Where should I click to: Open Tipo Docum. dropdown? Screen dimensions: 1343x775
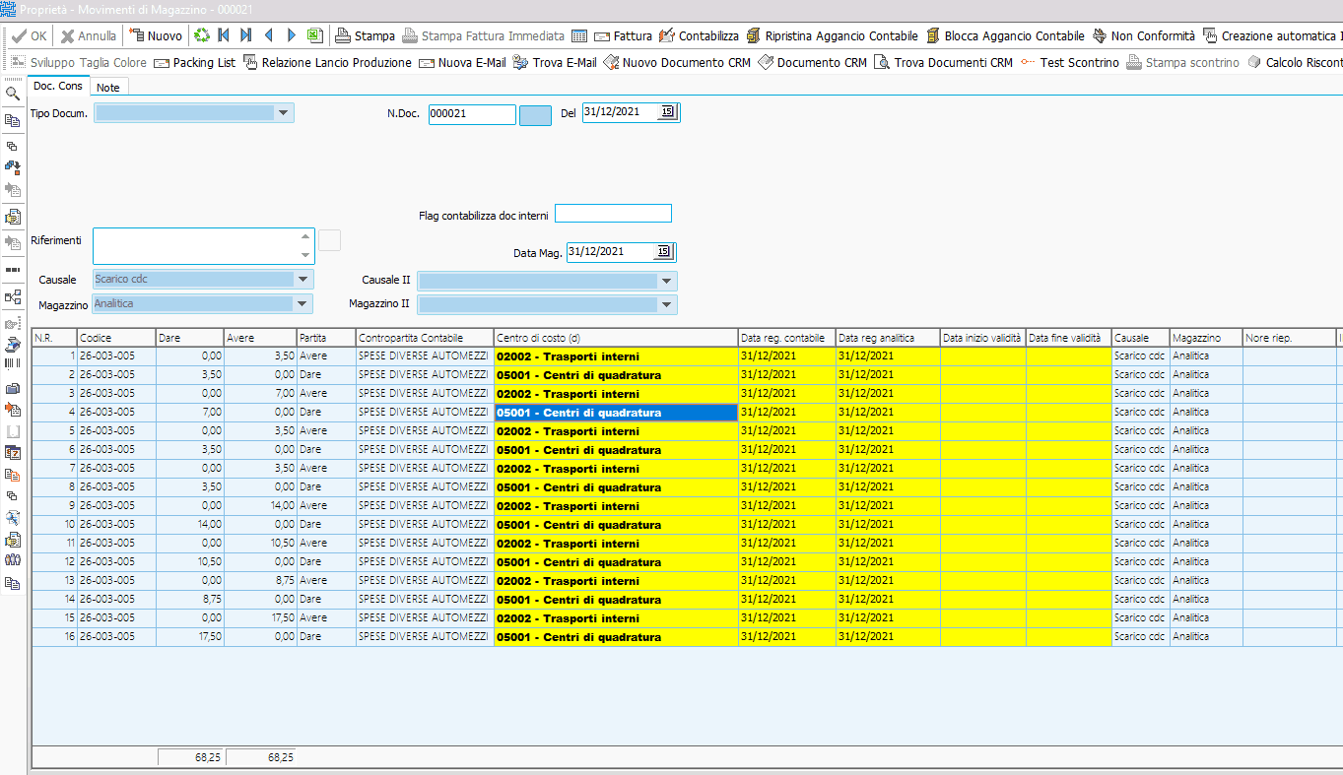(284, 113)
